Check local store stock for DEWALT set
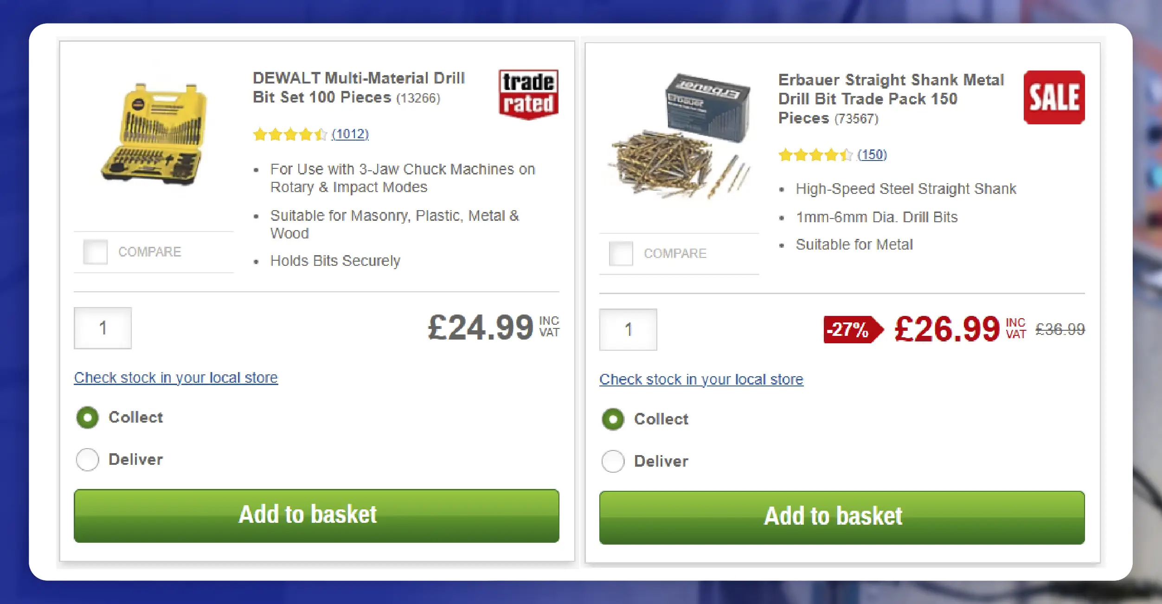The width and height of the screenshot is (1162, 604). click(176, 378)
